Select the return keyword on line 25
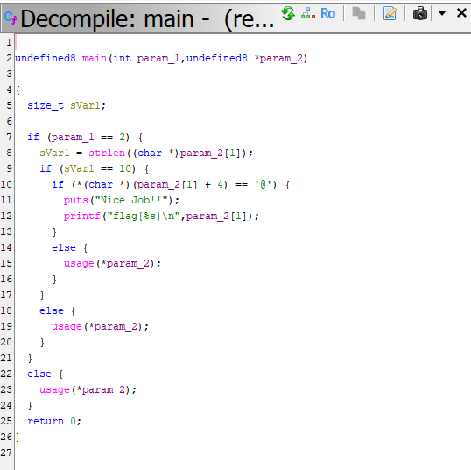 pos(46,421)
